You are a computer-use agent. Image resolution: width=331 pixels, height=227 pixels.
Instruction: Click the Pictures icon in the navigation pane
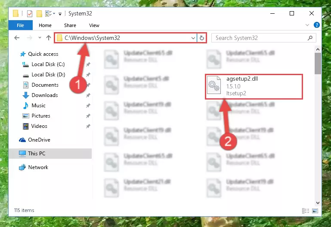click(x=26, y=116)
